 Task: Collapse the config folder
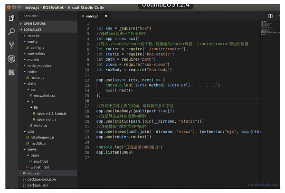[x=48, y=42]
